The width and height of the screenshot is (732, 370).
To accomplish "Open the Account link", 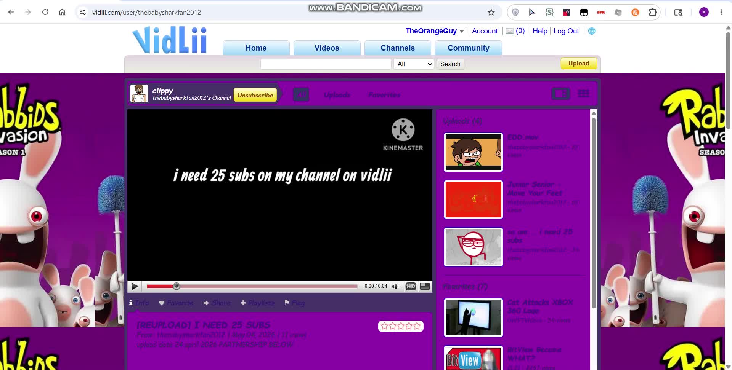I will 485,31.
